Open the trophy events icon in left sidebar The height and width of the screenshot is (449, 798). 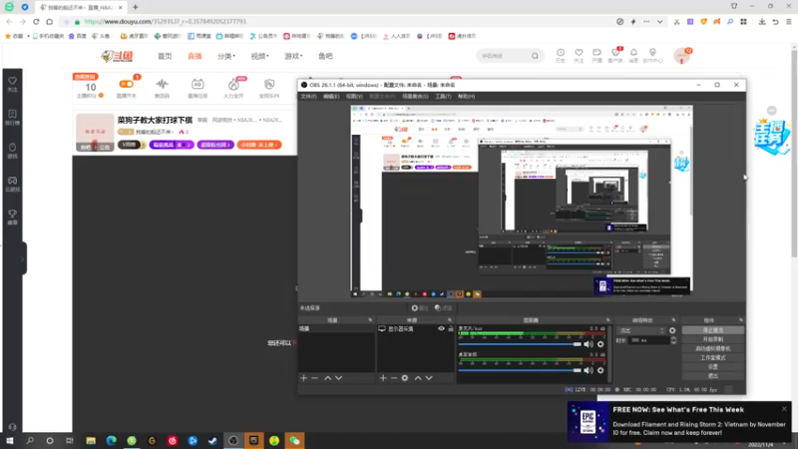point(13,217)
